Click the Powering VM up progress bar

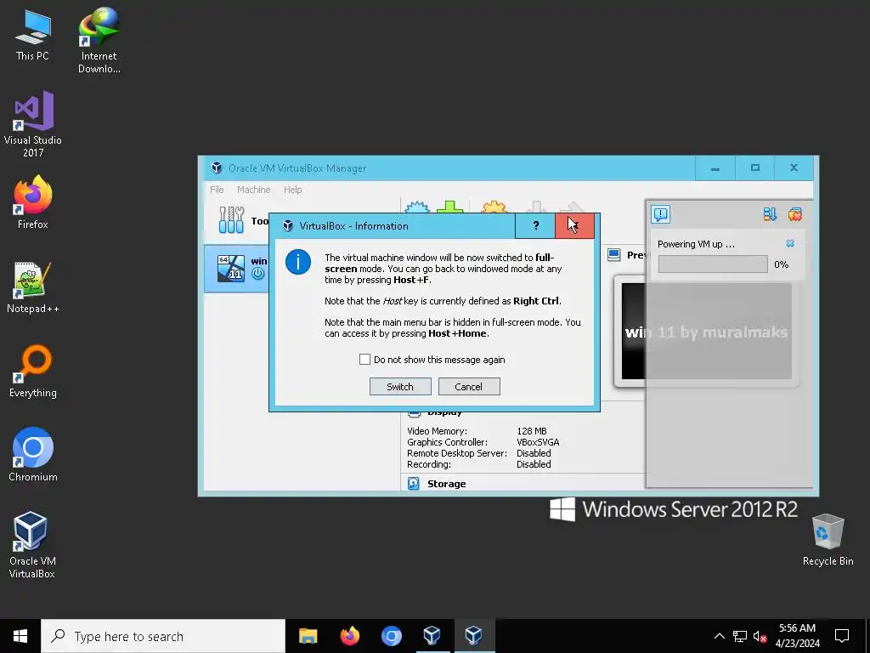pyautogui.click(x=713, y=264)
